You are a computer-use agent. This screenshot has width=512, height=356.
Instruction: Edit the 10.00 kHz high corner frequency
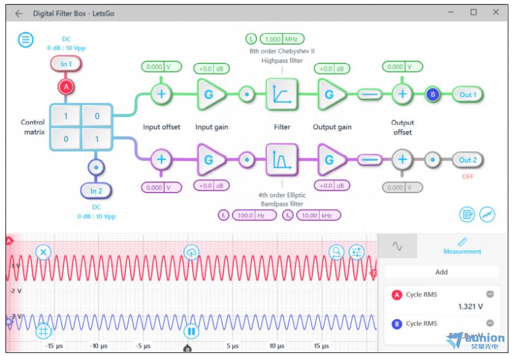tap(319, 215)
